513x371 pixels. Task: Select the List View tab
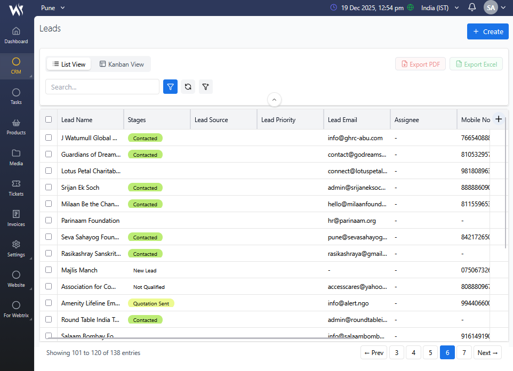tap(69, 64)
